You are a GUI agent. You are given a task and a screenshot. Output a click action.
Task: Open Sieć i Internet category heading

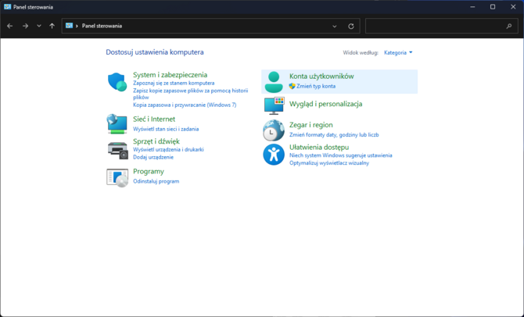[154, 119]
